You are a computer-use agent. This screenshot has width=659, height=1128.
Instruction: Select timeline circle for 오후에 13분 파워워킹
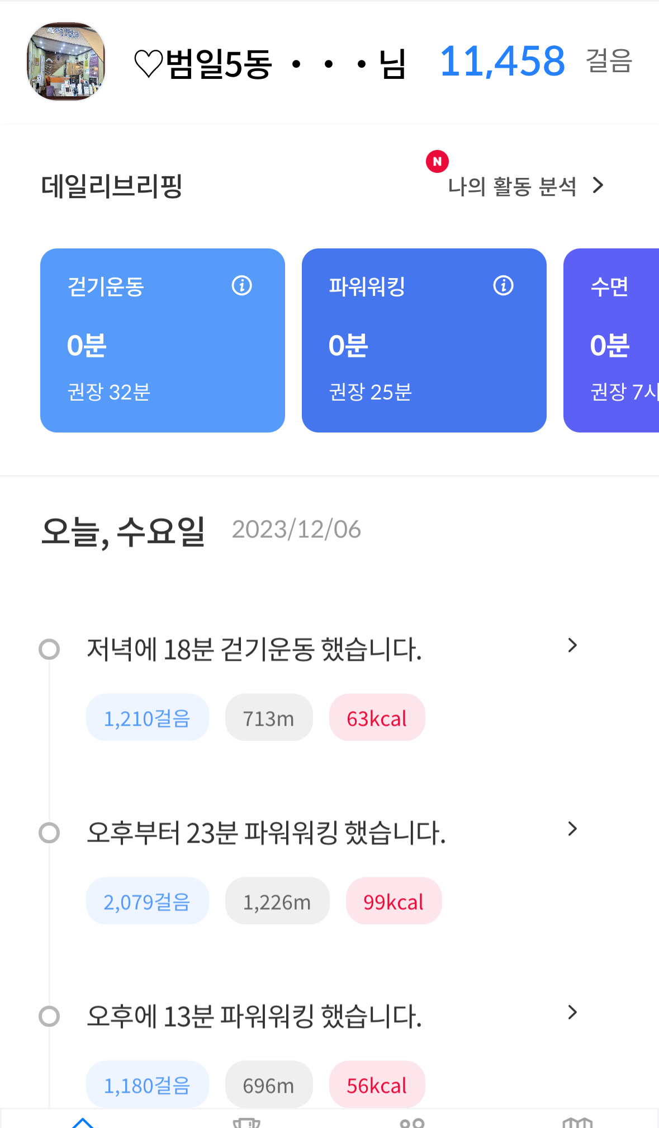click(49, 1016)
